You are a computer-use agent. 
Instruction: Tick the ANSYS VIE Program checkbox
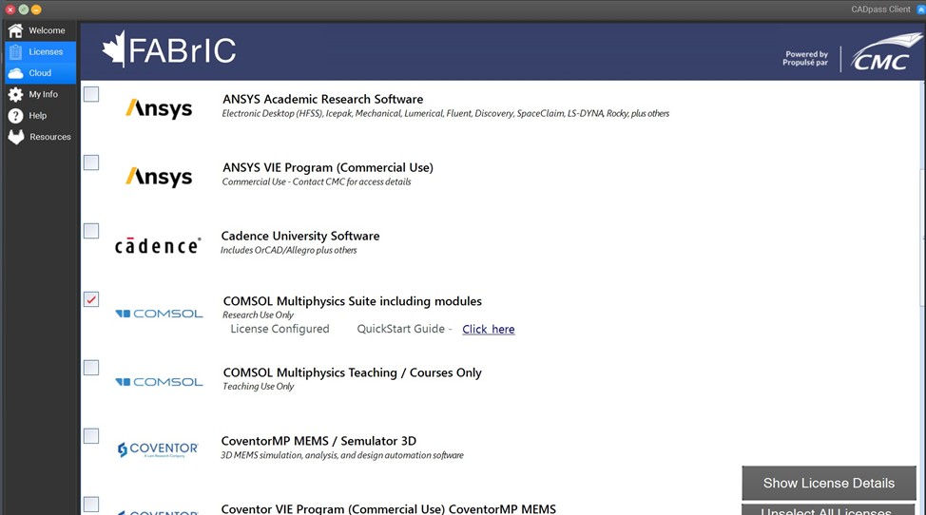(91, 162)
